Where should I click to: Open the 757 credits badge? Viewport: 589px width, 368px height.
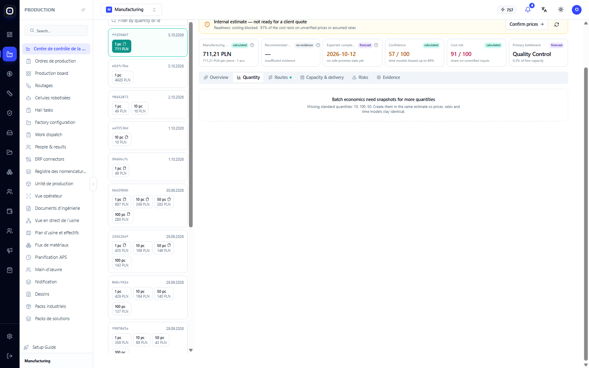[507, 10]
